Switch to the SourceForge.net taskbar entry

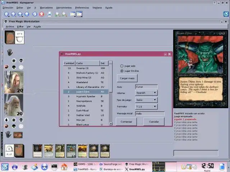111,164
